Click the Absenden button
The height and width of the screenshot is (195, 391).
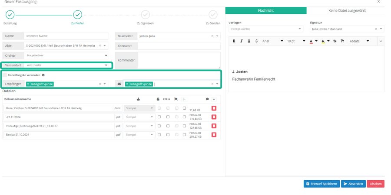353,184
